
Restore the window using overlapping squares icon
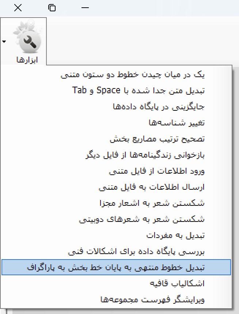pyautogui.click(x=52, y=8)
